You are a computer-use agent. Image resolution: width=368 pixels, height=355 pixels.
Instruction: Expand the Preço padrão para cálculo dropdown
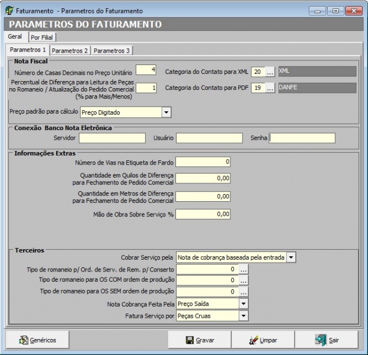[x=166, y=112]
